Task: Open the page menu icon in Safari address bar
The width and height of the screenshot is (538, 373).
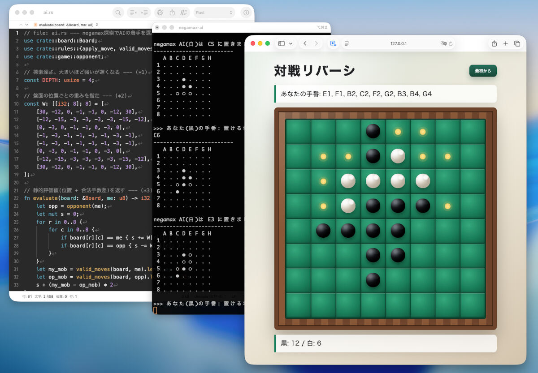Action: [347, 43]
